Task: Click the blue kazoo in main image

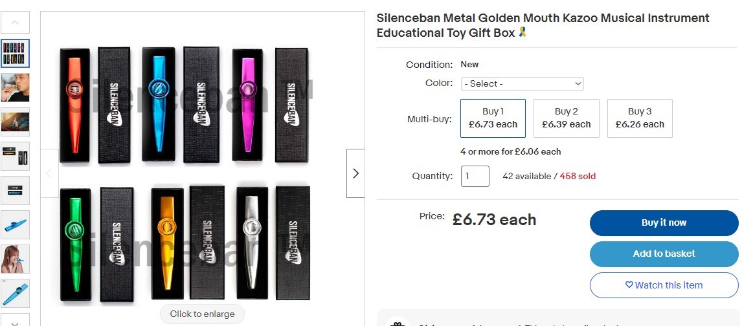Action: [x=155, y=103]
